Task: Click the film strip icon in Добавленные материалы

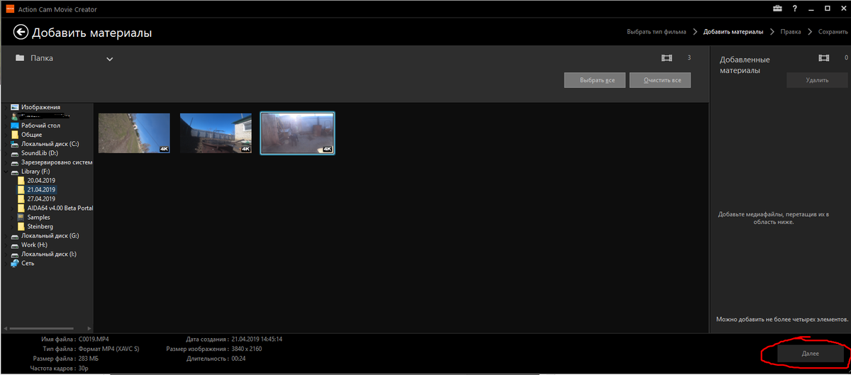Action: pos(823,58)
